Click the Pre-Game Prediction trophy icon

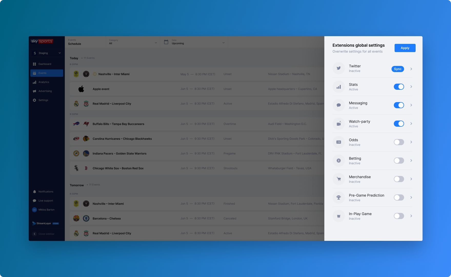(339, 197)
